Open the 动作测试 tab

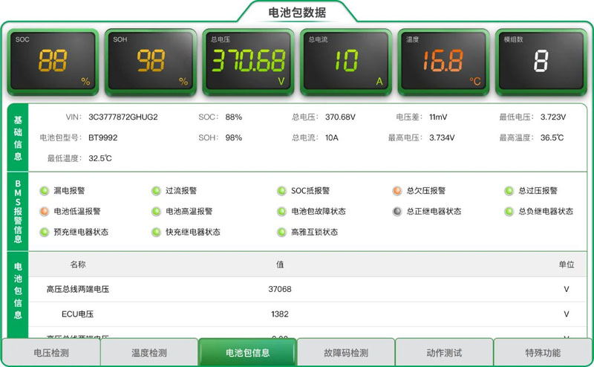(x=443, y=353)
